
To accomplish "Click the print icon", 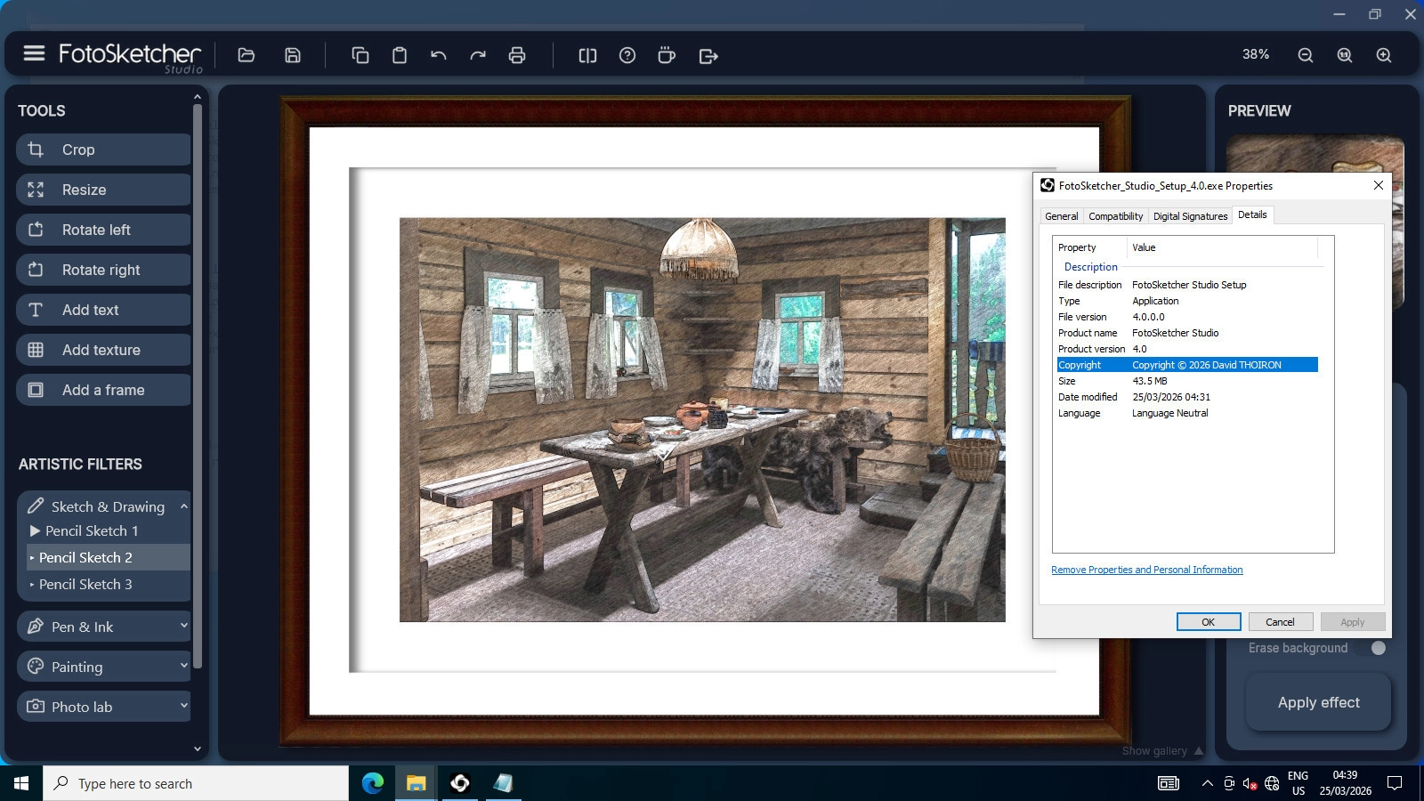I will coord(517,55).
